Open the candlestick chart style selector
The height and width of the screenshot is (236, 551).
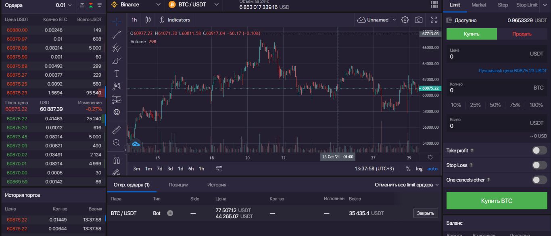click(x=148, y=20)
